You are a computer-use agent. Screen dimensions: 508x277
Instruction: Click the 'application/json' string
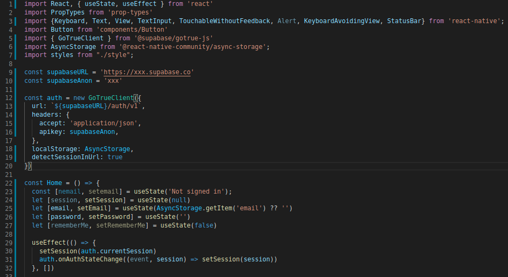[x=103, y=123]
